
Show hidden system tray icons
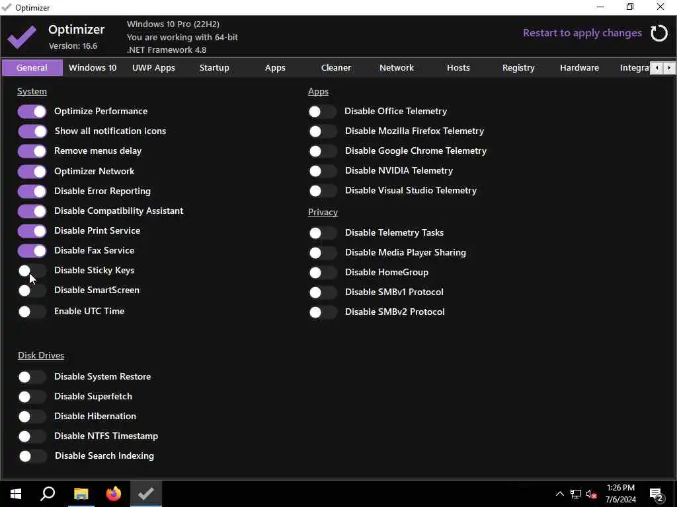click(559, 494)
